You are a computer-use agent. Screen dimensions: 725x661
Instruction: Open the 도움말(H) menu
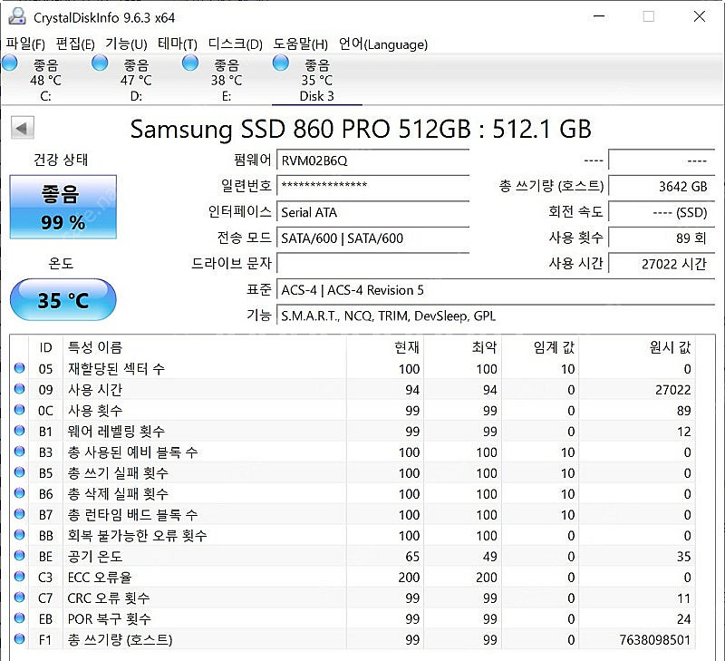pos(300,44)
